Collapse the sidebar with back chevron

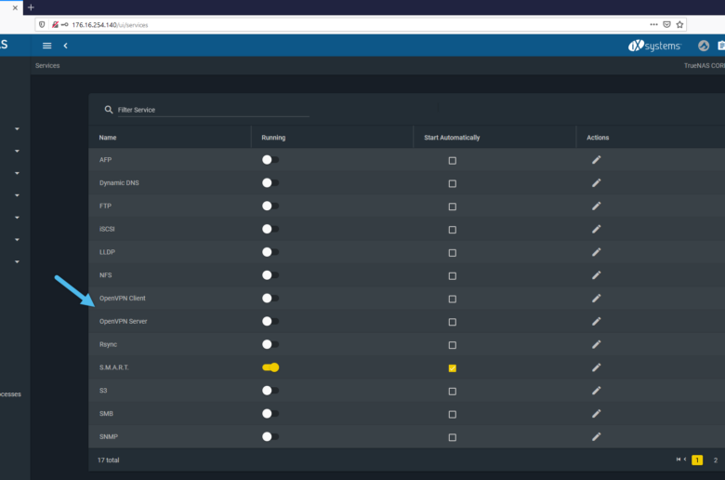pos(66,46)
